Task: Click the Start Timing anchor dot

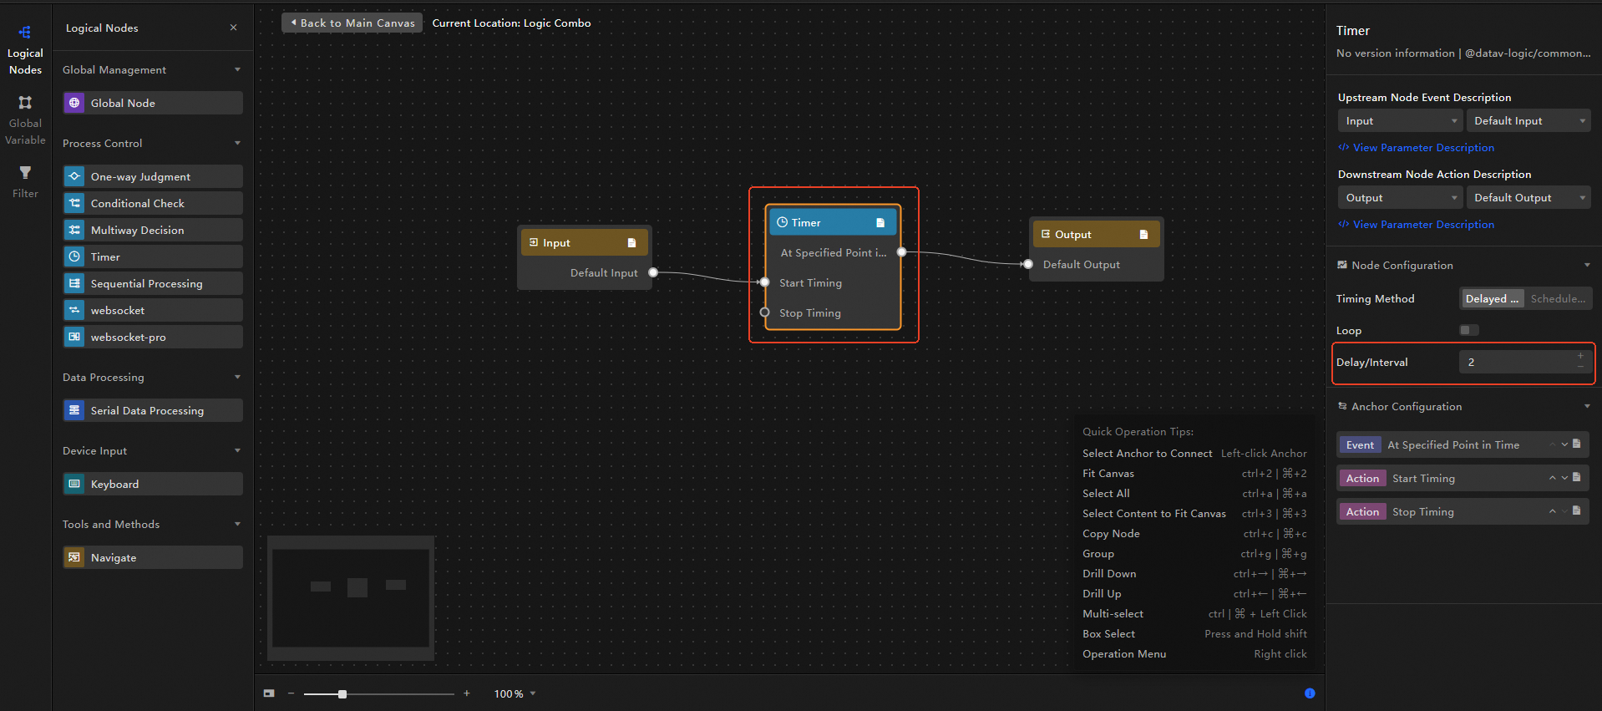Action: [764, 282]
